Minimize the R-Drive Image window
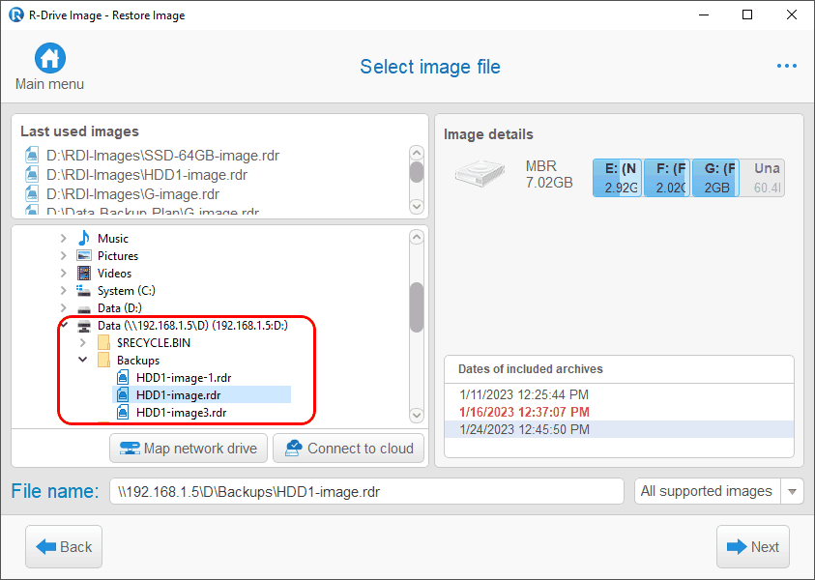The image size is (815, 580). point(703,14)
